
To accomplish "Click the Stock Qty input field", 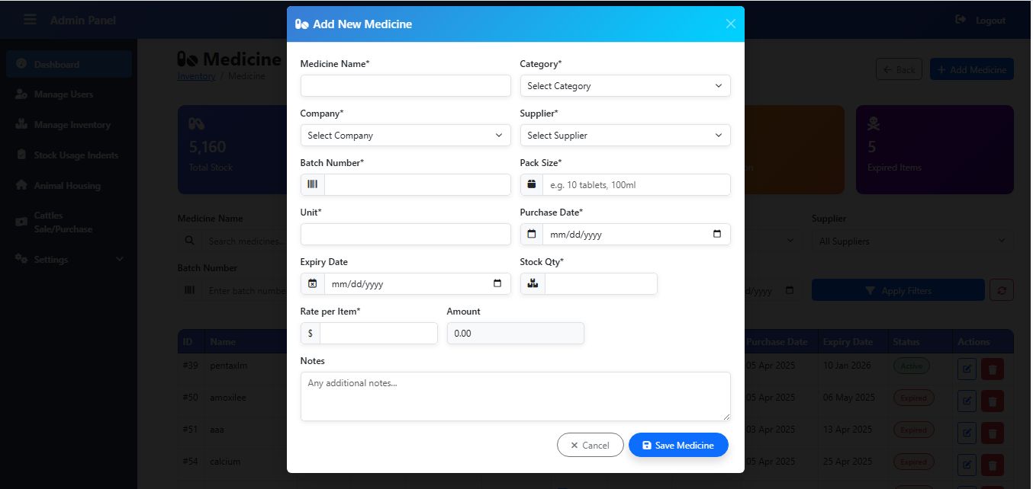I will pyautogui.click(x=600, y=284).
